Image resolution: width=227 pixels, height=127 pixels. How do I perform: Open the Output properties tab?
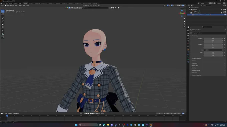[188, 36]
